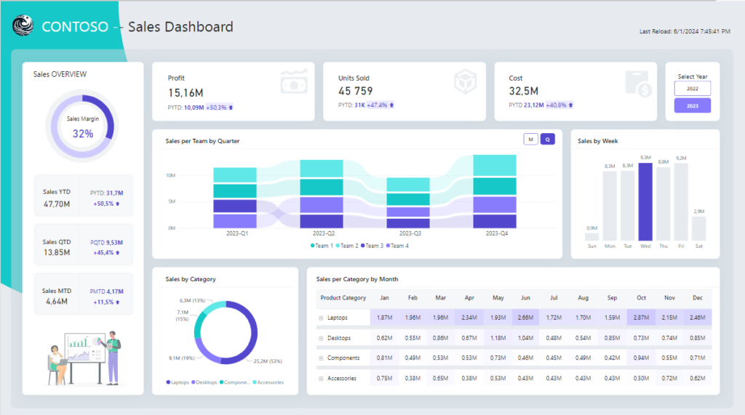Image resolution: width=745 pixels, height=415 pixels.
Task: Click the up arrow beside Cost +40,8%
Action: coord(570,105)
